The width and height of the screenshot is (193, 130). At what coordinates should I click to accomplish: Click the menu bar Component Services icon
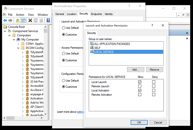pyautogui.click(x=4, y=15)
